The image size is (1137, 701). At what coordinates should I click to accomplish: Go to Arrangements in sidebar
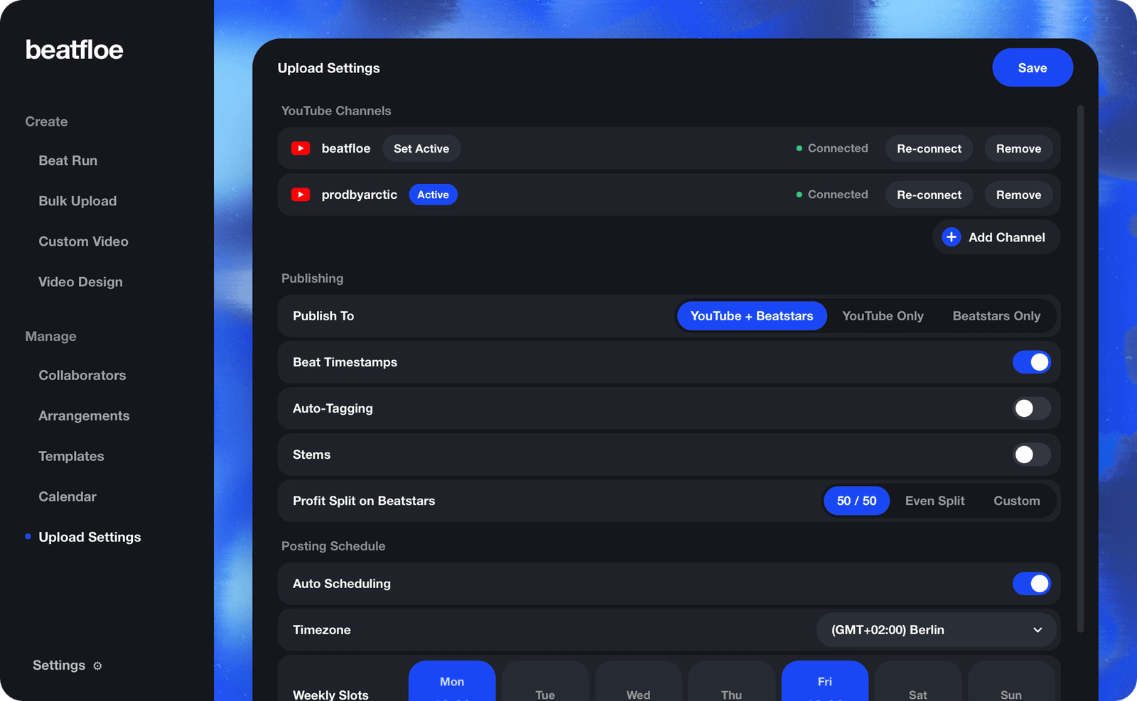[x=84, y=415]
